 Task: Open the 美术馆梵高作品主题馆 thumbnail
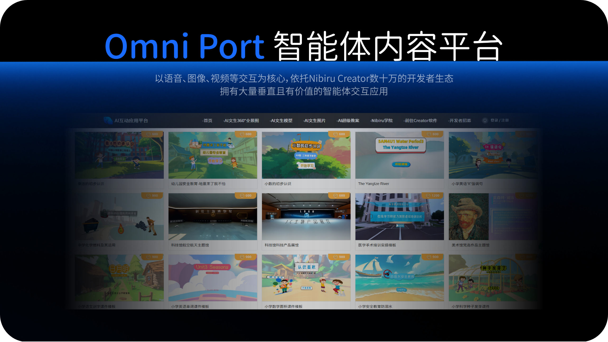493,217
